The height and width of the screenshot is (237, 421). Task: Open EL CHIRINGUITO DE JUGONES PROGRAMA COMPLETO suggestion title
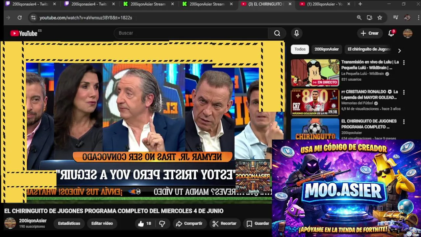[369, 124]
